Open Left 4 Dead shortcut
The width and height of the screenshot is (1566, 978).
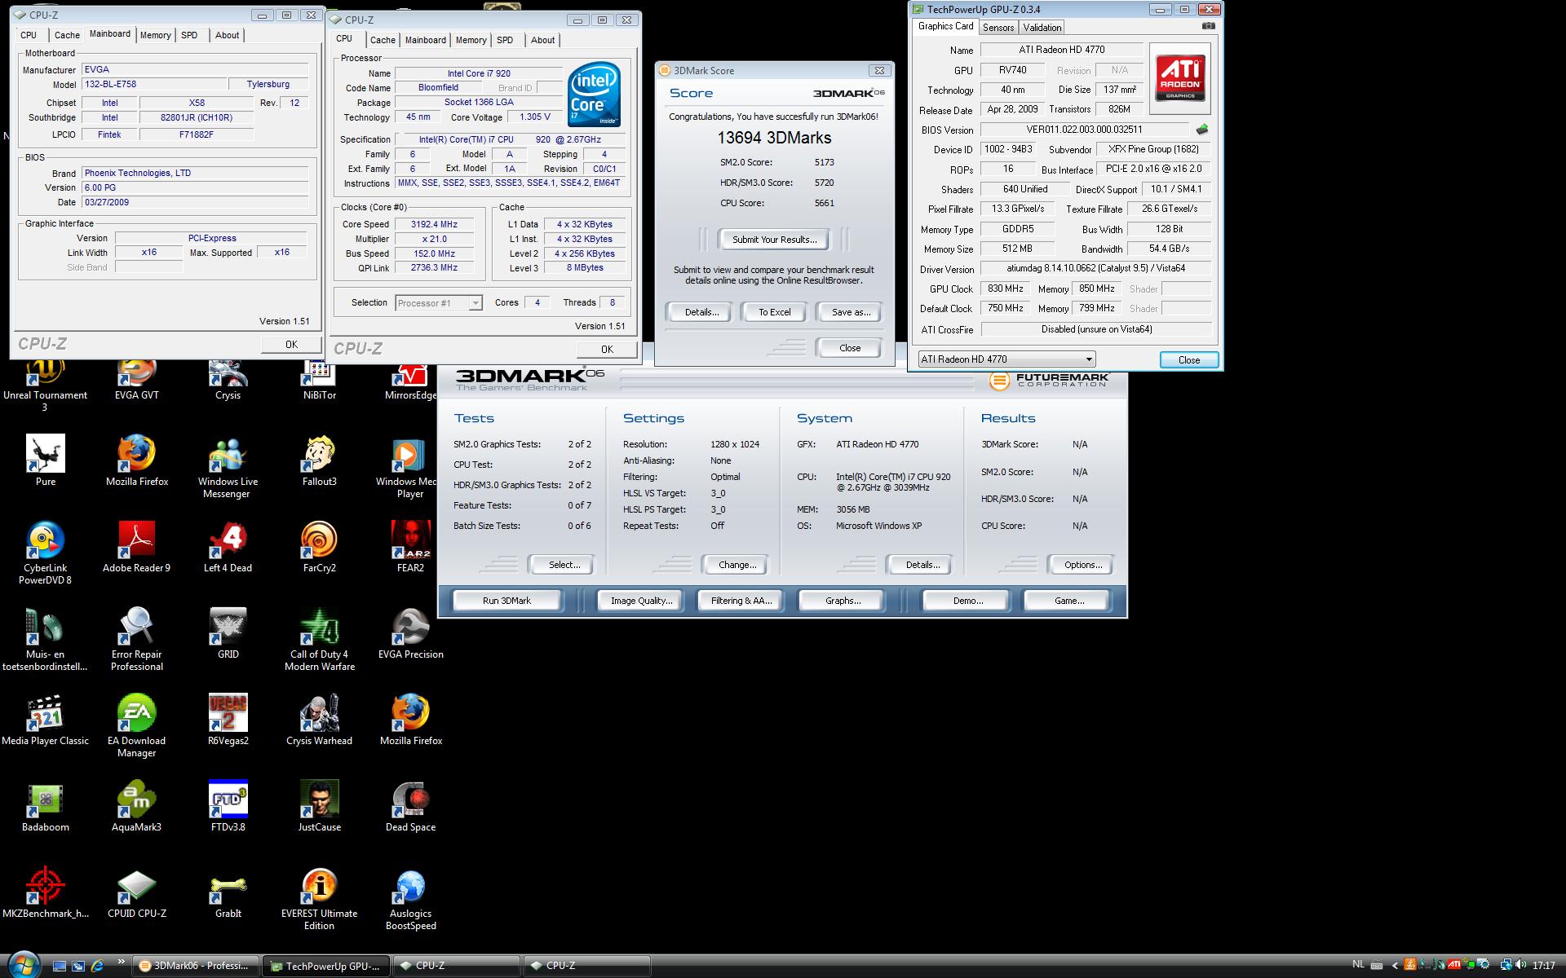tap(228, 547)
